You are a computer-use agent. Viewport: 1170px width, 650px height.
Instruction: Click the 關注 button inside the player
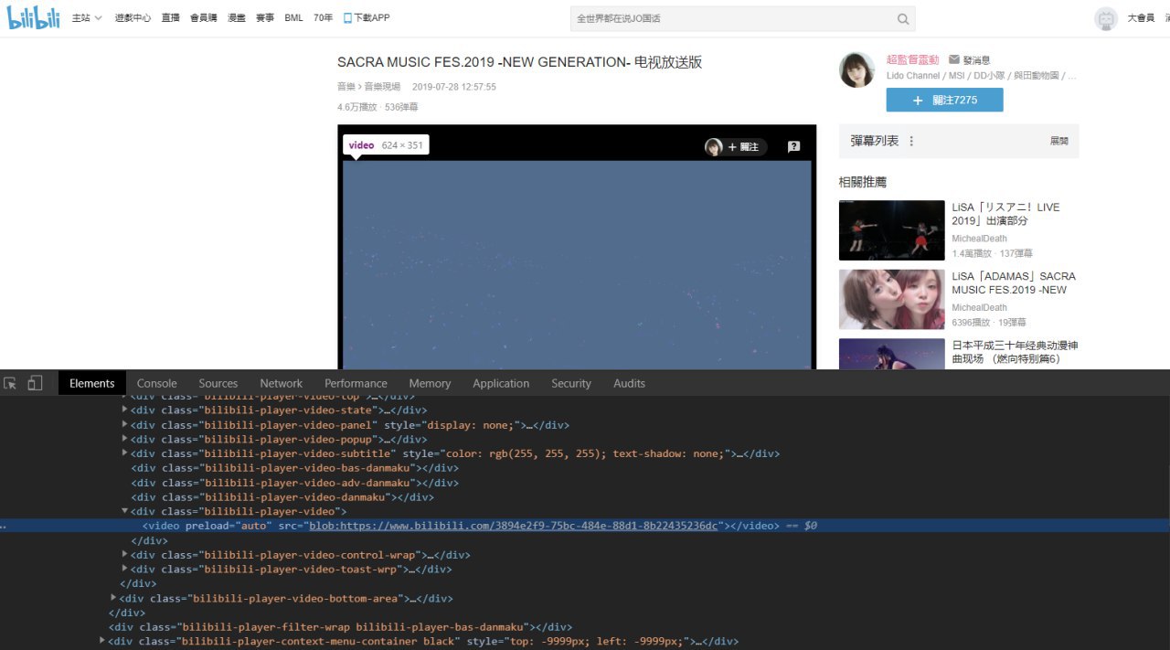pos(743,147)
